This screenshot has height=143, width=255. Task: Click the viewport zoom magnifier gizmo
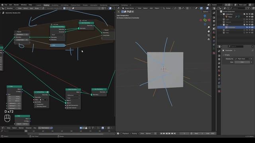tap(209, 27)
